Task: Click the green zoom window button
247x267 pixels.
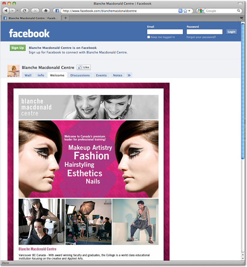Action: [x=15, y=3]
